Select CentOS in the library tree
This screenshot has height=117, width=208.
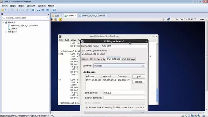pyautogui.click(x=14, y=29)
